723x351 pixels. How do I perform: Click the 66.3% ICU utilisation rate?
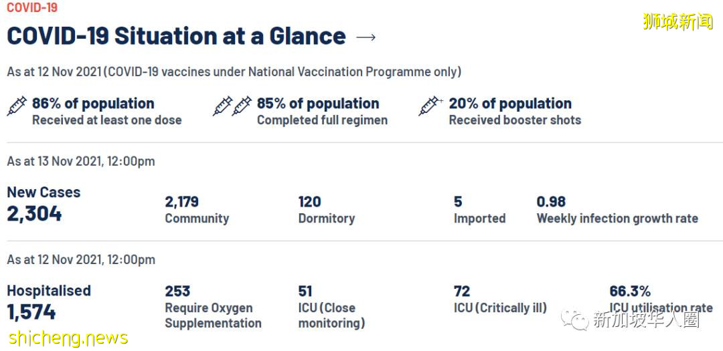point(629,291)
